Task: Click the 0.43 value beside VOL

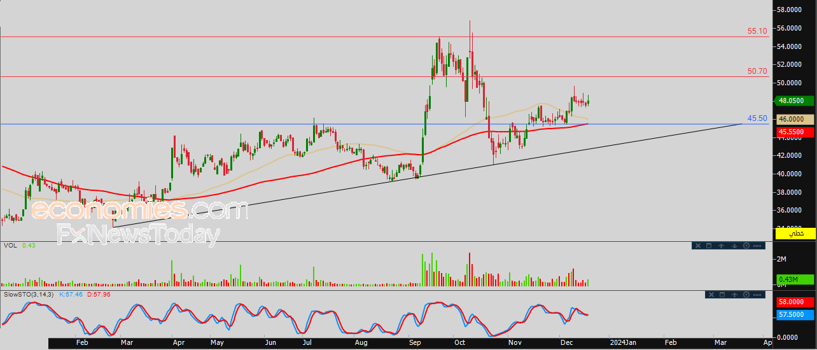Action: pos(29,245)
